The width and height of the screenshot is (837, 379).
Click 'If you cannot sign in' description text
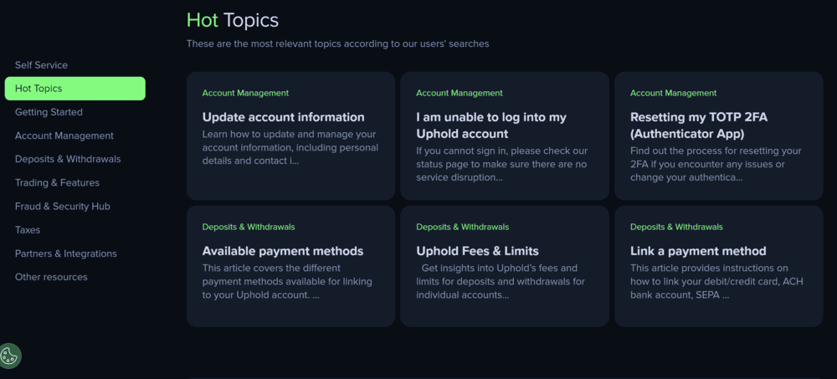[501, 164]
